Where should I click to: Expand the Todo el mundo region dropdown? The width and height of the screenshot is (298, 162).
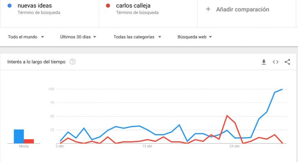26,37
